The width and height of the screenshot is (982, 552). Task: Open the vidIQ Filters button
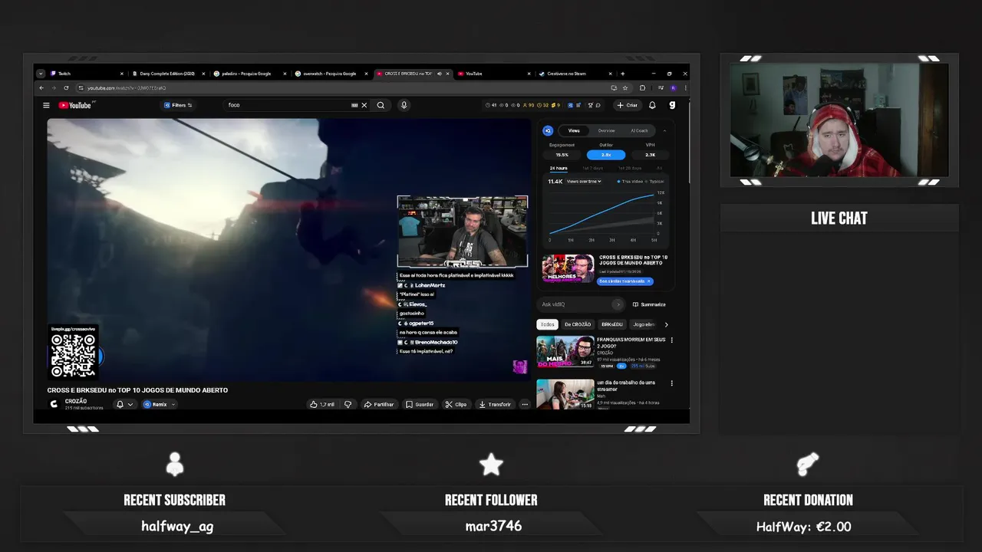[x=178, y=105]
